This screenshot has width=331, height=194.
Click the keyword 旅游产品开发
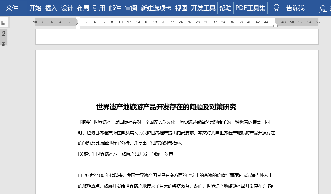point(134,154)
